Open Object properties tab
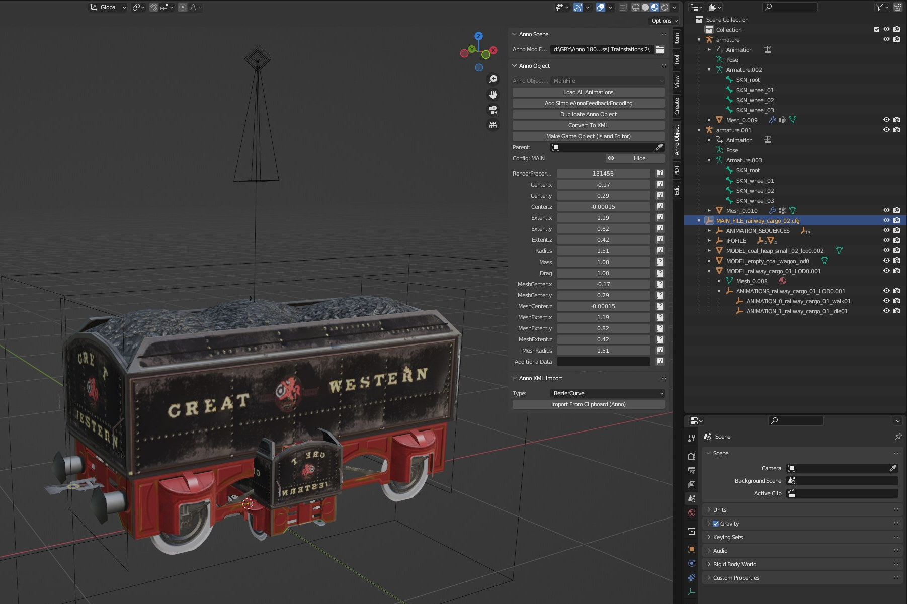The image size is (907, 604). pos(692,549)
